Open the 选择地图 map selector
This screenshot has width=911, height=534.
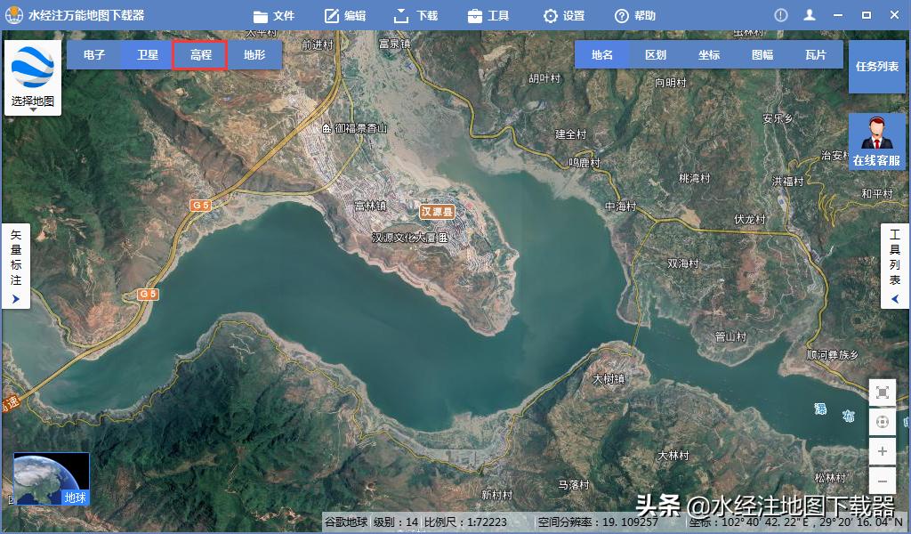pos(33,77)
